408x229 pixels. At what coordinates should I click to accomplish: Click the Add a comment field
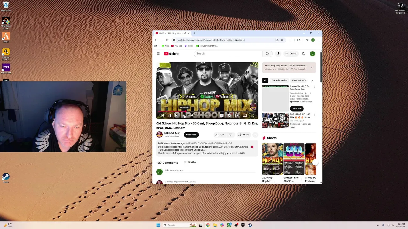pos(210,170)
